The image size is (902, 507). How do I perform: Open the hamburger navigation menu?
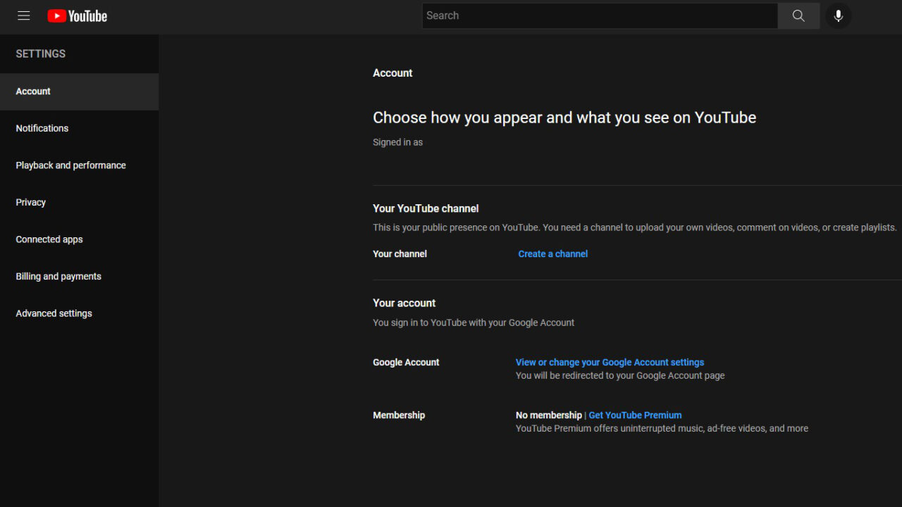23,15
